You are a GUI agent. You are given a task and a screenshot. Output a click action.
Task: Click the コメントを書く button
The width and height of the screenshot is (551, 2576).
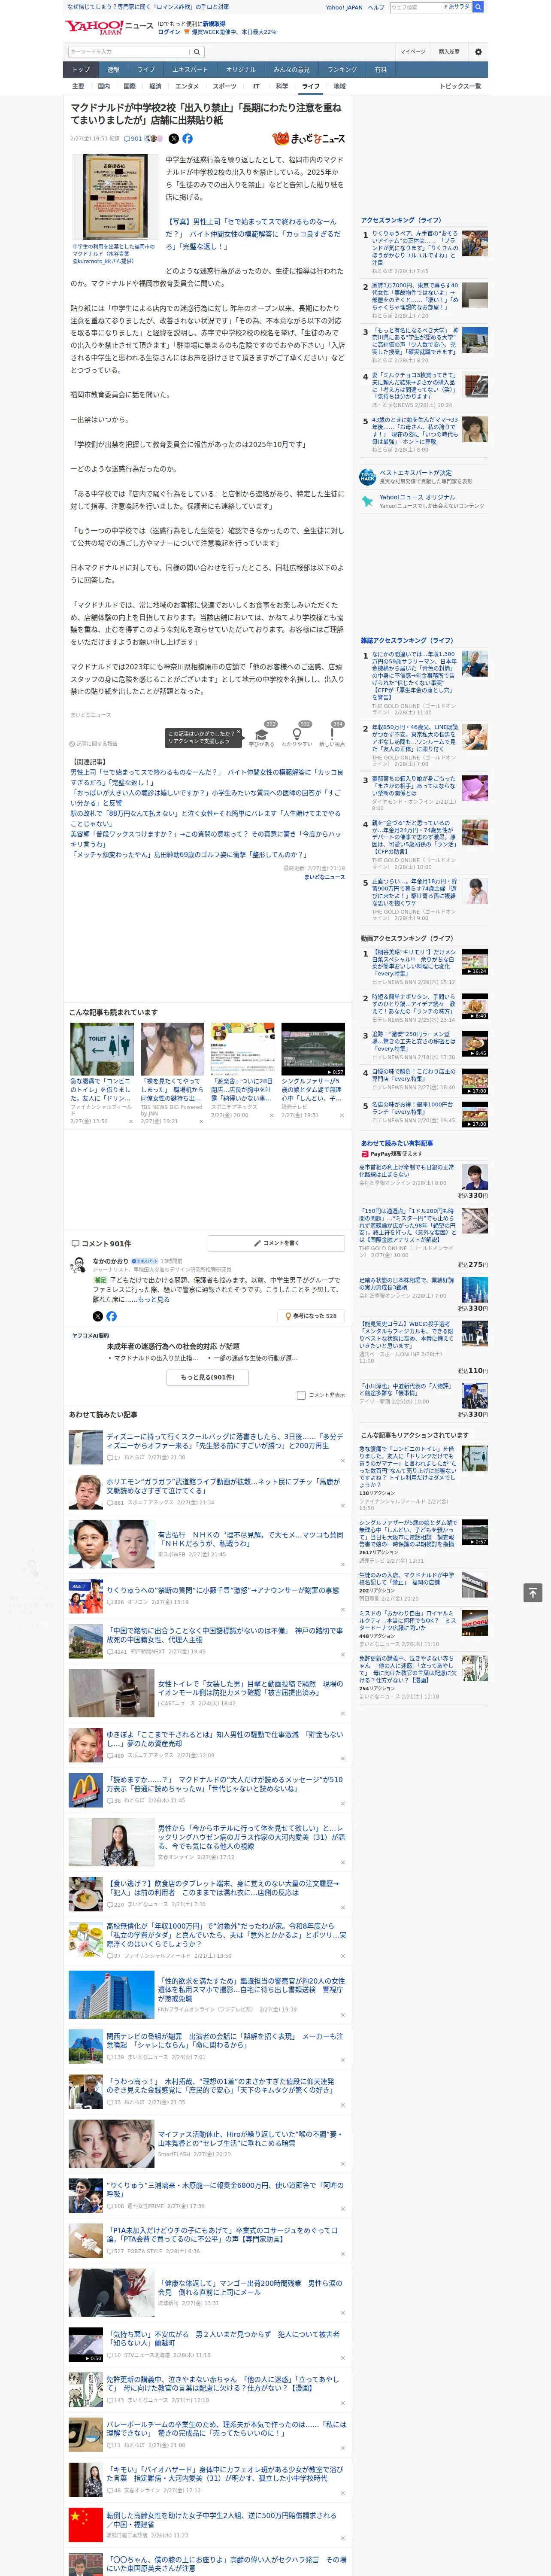tap(276, 1243)
